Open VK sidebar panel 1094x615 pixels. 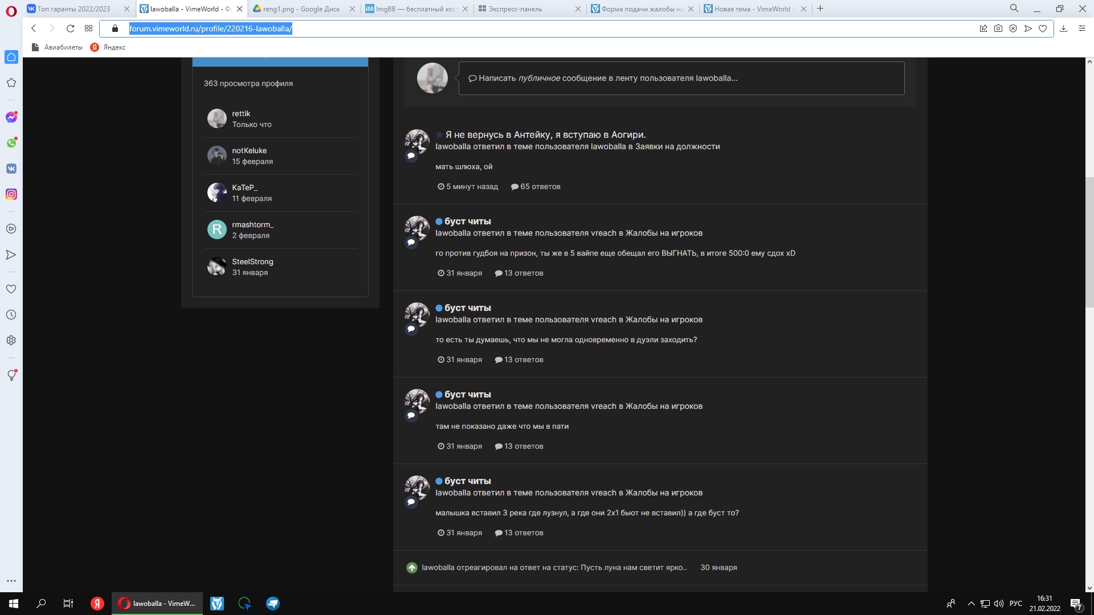[11, 169]
